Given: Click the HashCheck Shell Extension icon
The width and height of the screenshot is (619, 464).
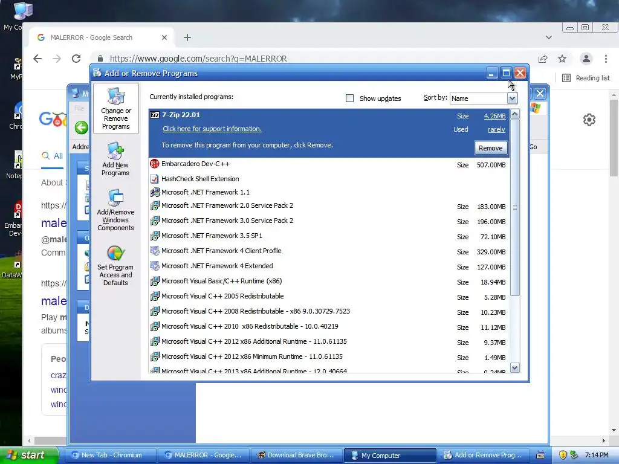Looking at the screenshot, I should [155, 179].
